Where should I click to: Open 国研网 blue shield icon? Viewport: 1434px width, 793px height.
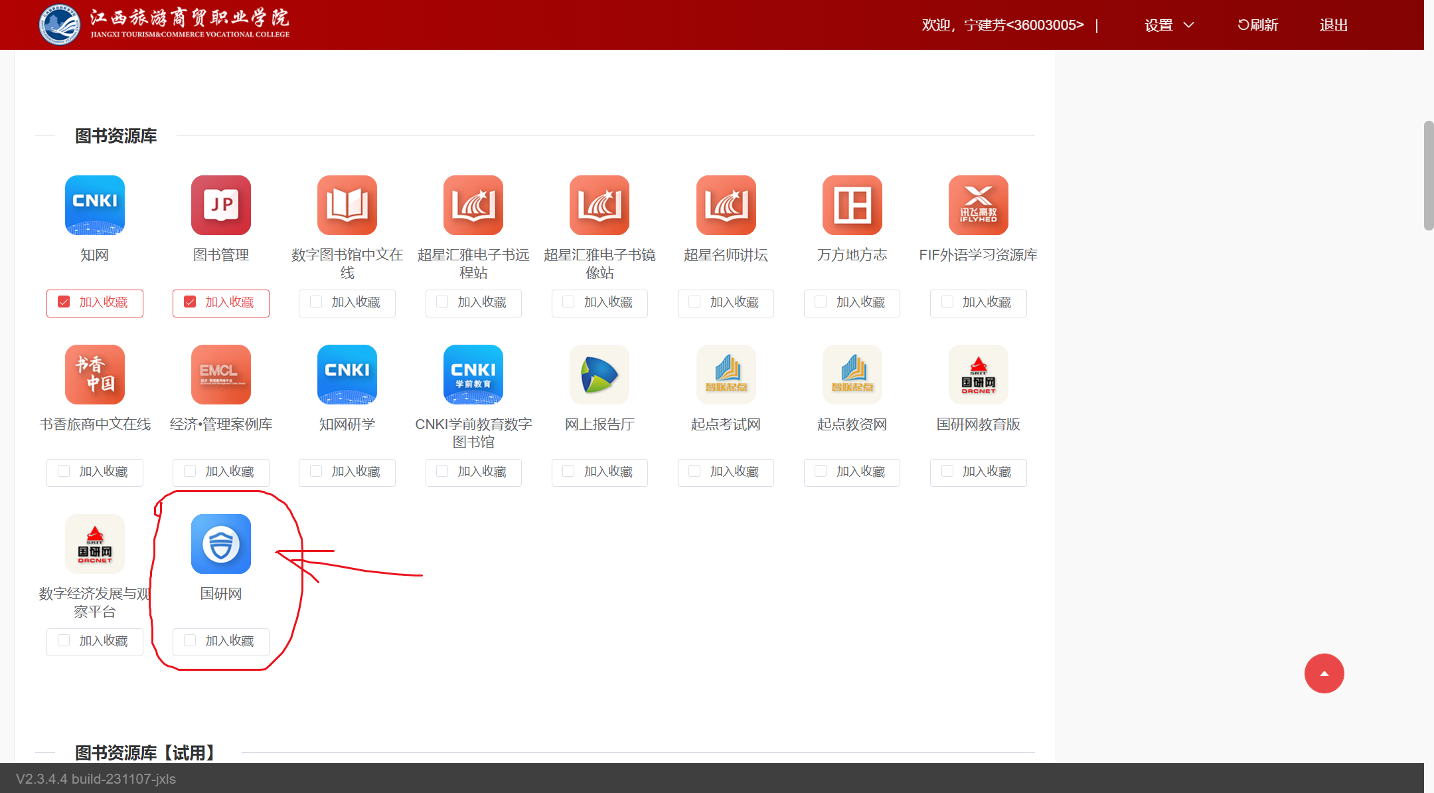(x=221, y=544)
